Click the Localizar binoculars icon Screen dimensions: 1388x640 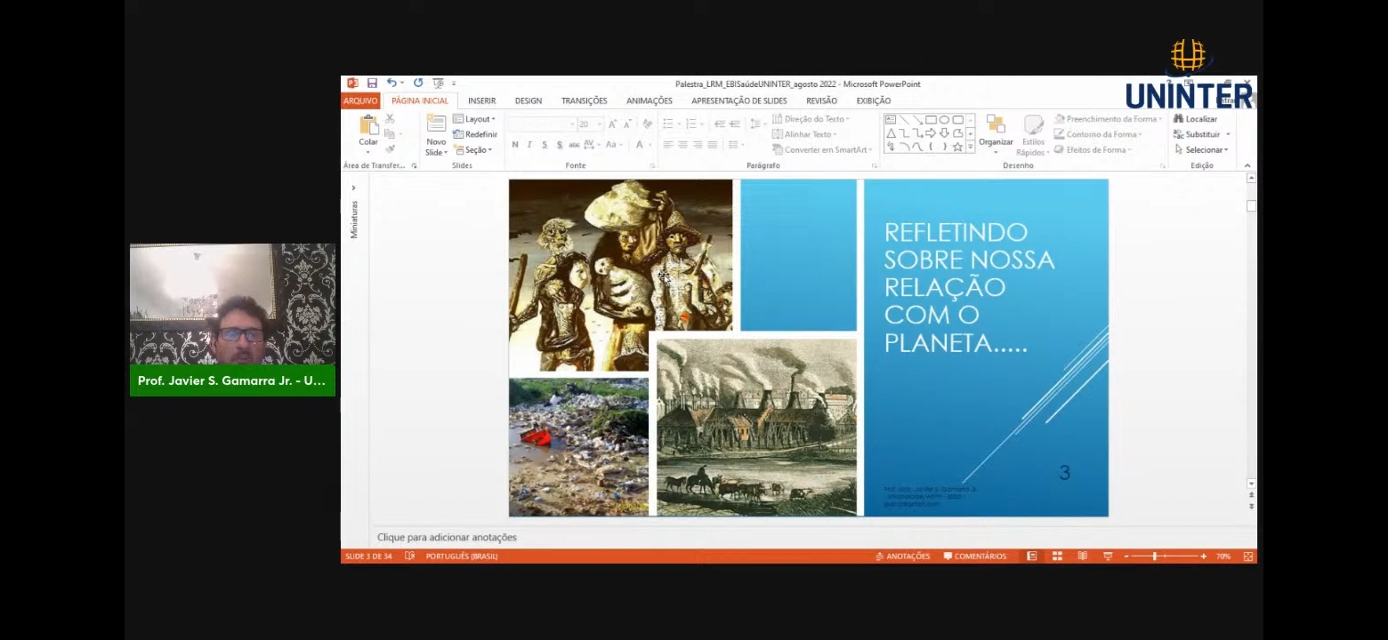(x=1179, y=119)
